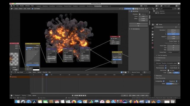
Task: Click the Jump to end frame button
Action: [x=85, y=95]
